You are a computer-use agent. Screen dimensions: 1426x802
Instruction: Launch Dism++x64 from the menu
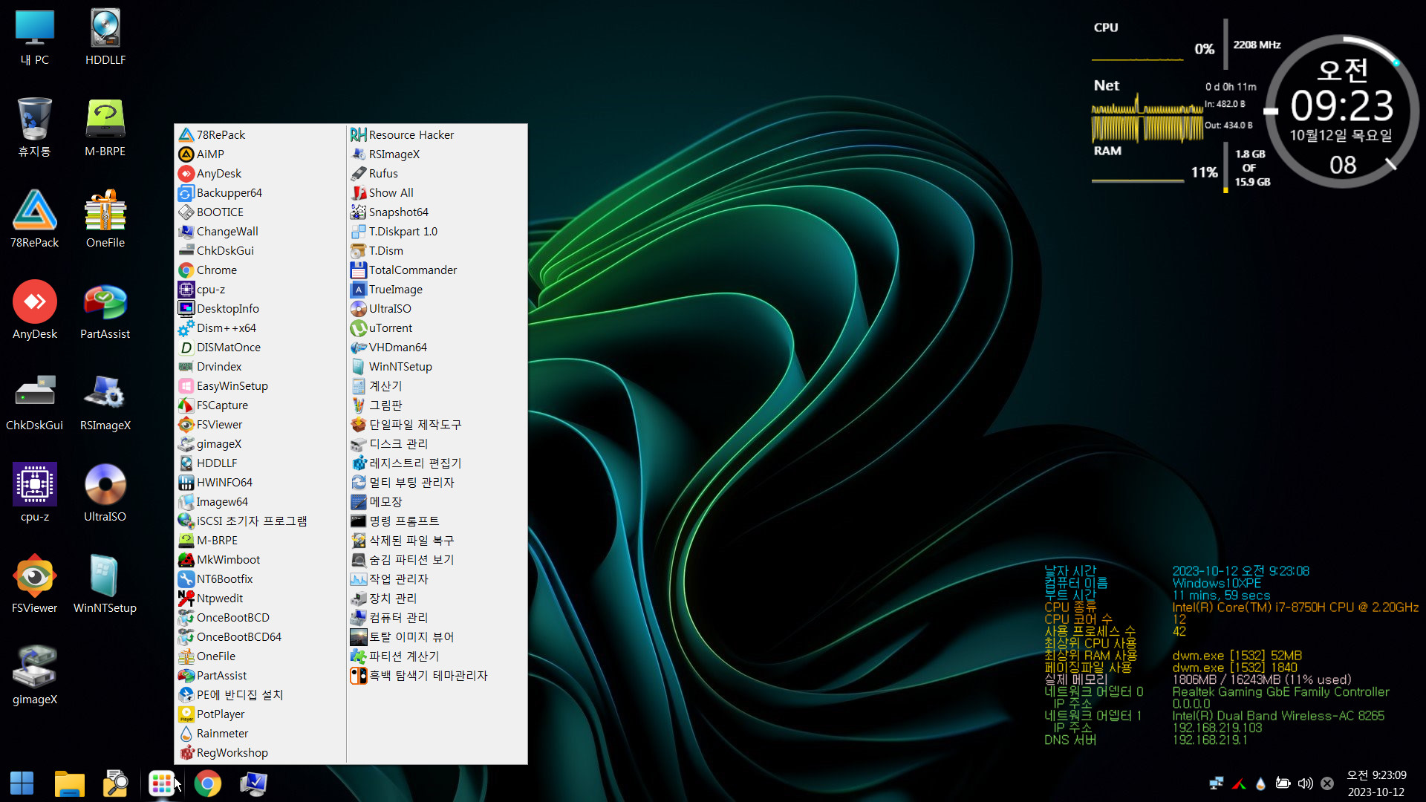pyautogui.click(x=260, y=327)
